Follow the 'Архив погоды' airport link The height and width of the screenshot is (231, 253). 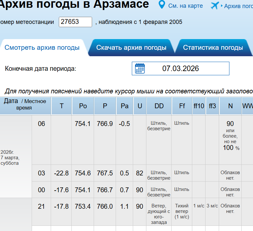click(x=238, y=6)
